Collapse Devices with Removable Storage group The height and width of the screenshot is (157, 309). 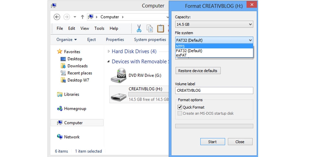108,62
